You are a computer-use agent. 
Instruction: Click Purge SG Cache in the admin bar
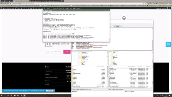(x=69, y=8)
